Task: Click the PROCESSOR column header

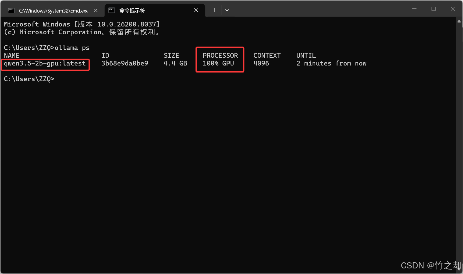Action: point(220,56)
